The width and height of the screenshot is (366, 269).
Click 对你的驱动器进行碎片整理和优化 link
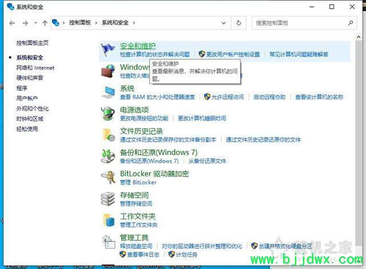tap(202, 246)
